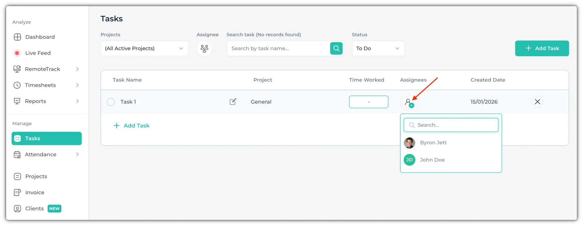Delete Task 1 using the X icon
This screenshot has height=226, width=583.
pos(537,102)
